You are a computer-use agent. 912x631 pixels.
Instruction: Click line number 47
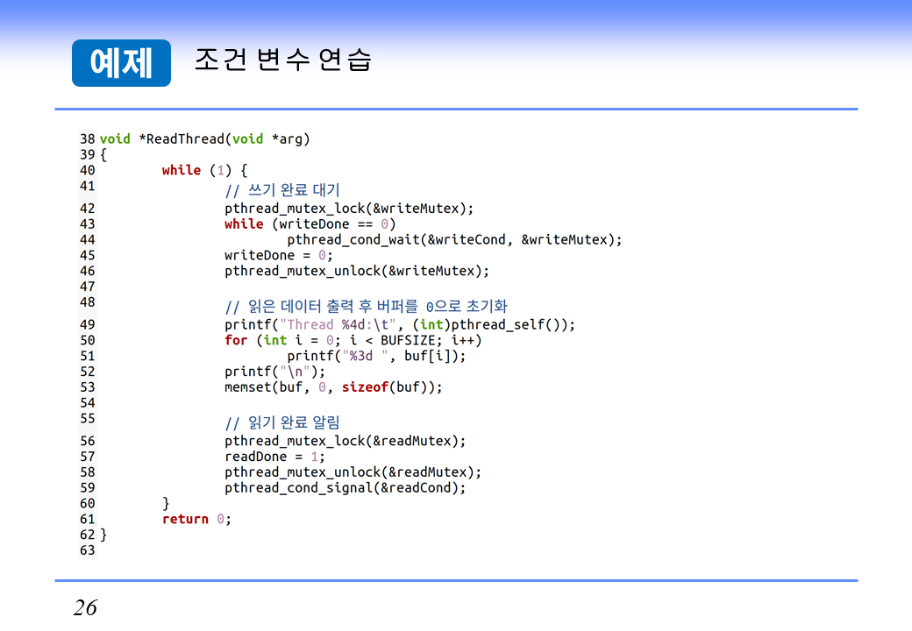(87, 287)
